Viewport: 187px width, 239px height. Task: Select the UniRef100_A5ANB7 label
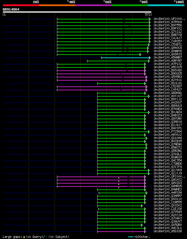tap(168, 57)
